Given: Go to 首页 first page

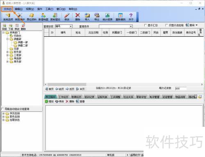Looking at the screenshot, I should [49, 89].
